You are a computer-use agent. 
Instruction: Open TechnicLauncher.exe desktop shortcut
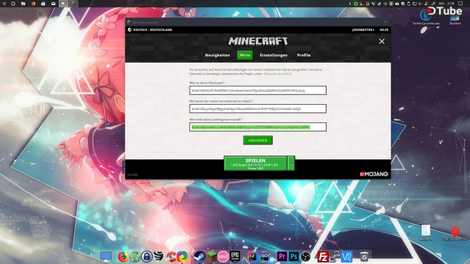click(426, 17)
